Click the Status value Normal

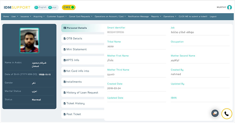click(36, 100)
